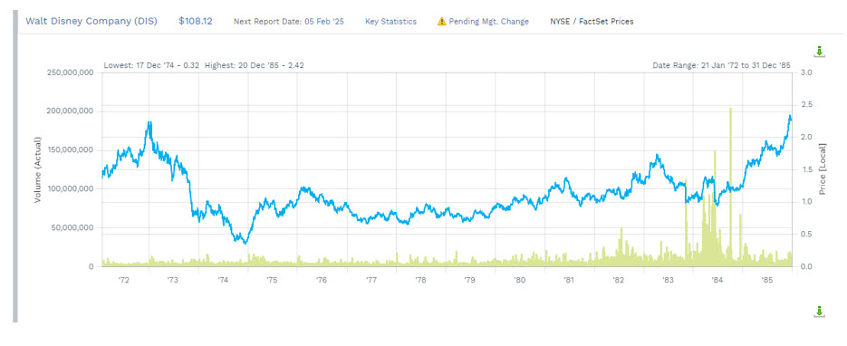Viewport: 847px width, 346px height.
Task: Click the tall 1984 volume spike bar
Action: 730,187
